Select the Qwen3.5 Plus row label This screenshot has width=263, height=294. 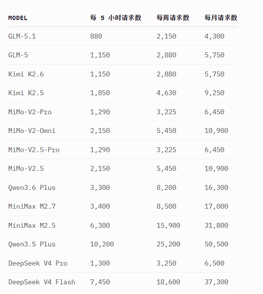[x=32, y=244]
